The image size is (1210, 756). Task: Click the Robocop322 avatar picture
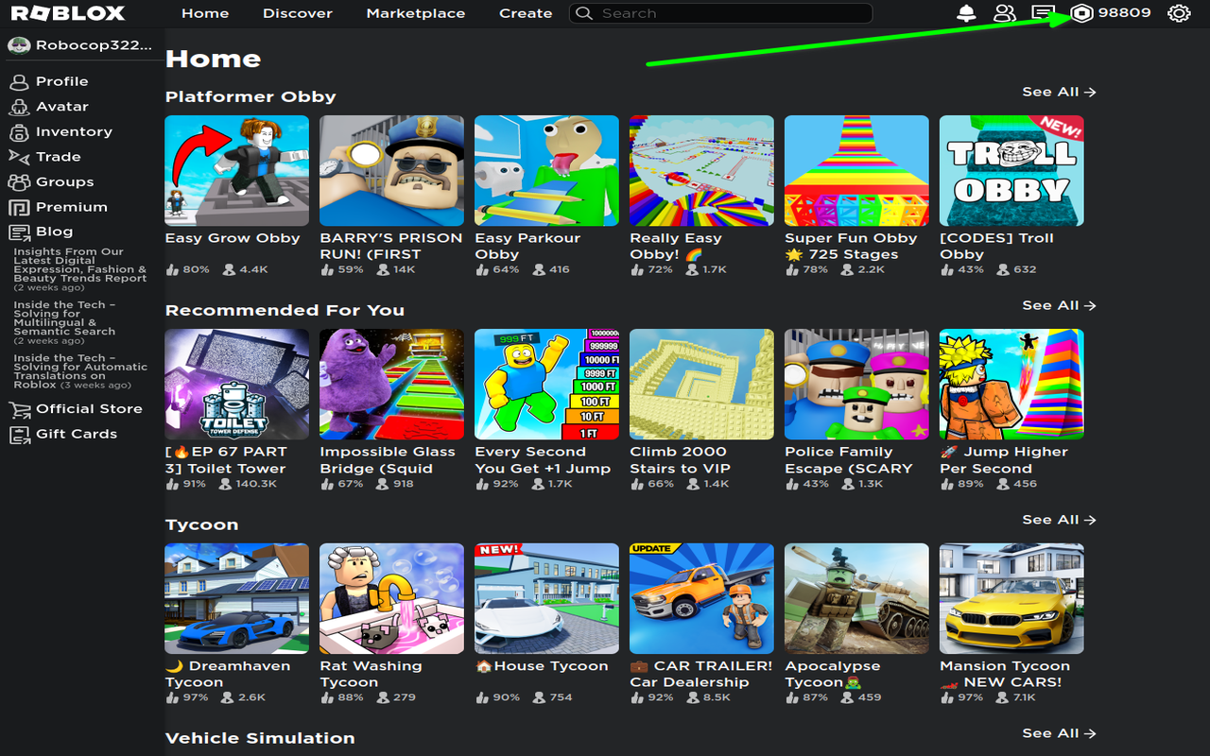click(x=18, y=45)
